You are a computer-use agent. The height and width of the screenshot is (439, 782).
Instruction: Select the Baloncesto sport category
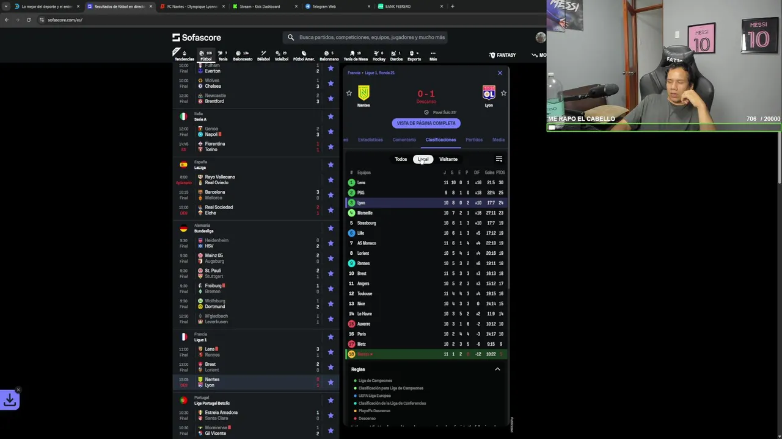tap(243, 55)
